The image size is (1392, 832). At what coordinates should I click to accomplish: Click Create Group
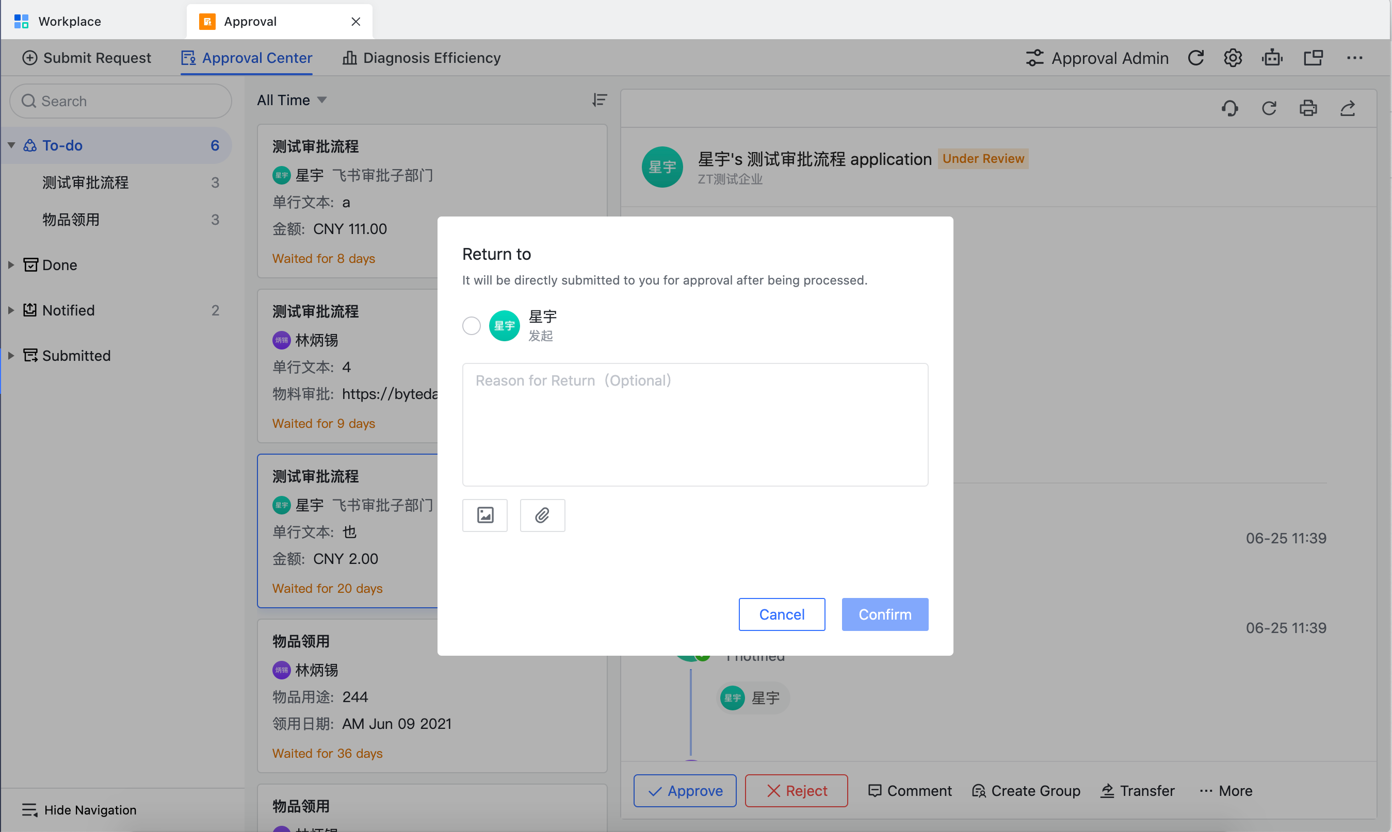(x=1026, y=791)
